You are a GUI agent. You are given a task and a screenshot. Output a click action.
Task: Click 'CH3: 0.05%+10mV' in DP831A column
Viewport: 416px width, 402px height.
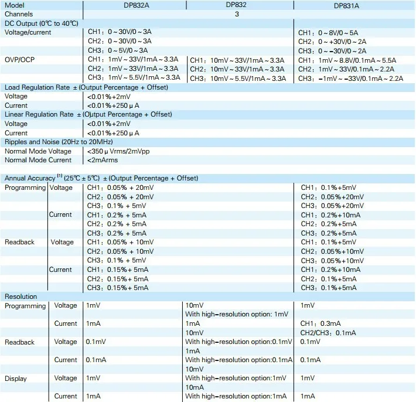(332, 261)
